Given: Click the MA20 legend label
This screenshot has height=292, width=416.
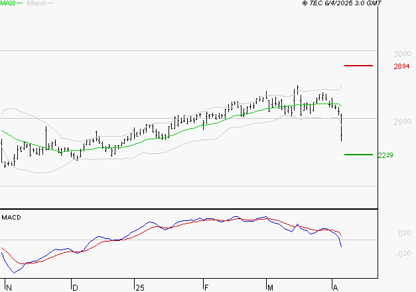Looking at the screenshot, I should 7,3.
